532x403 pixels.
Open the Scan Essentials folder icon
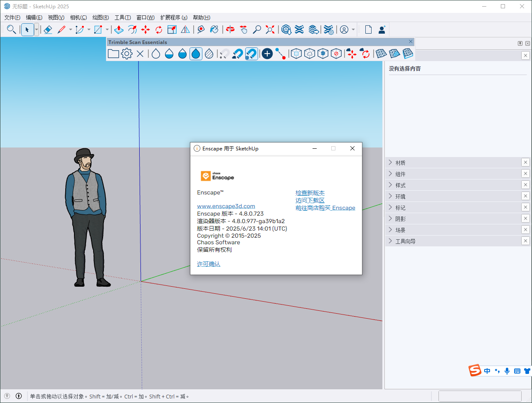pos(113,54)
